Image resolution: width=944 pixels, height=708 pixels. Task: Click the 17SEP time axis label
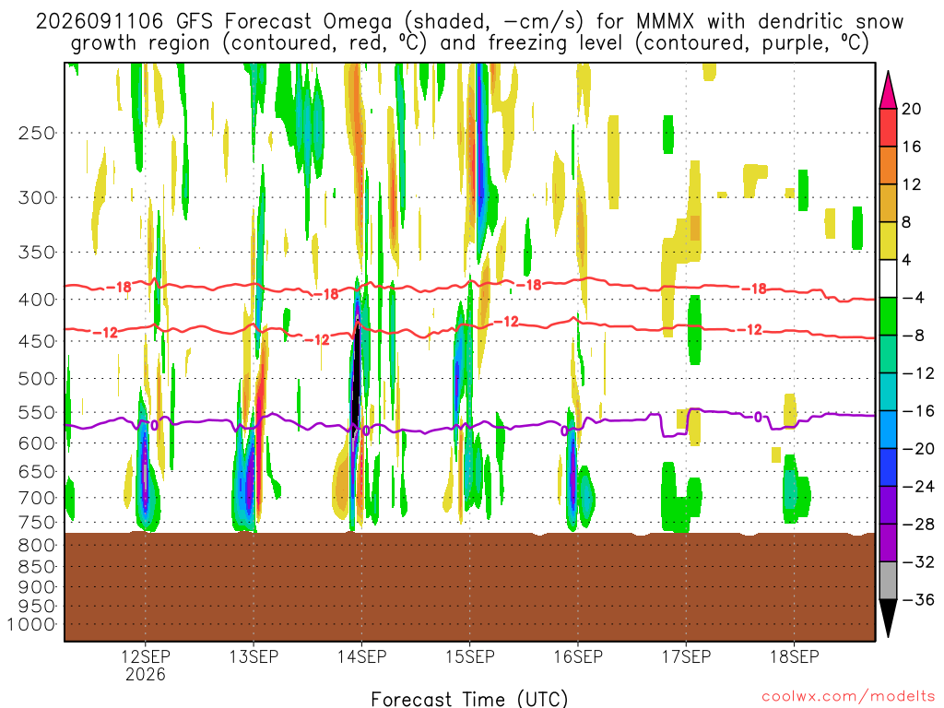point(686,656)
